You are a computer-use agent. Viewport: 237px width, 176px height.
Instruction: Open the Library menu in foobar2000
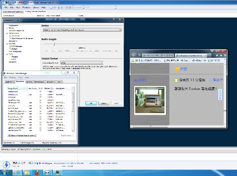click(36, 7)
